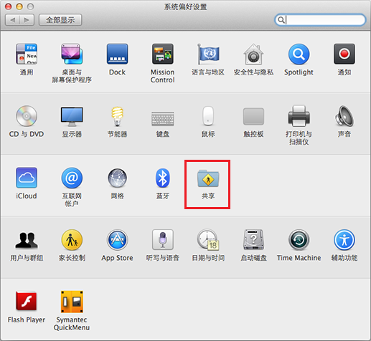Open Symantec QuickMenu preferences pane
Screen dimensions: 371x341
click(x=72, y=302)
